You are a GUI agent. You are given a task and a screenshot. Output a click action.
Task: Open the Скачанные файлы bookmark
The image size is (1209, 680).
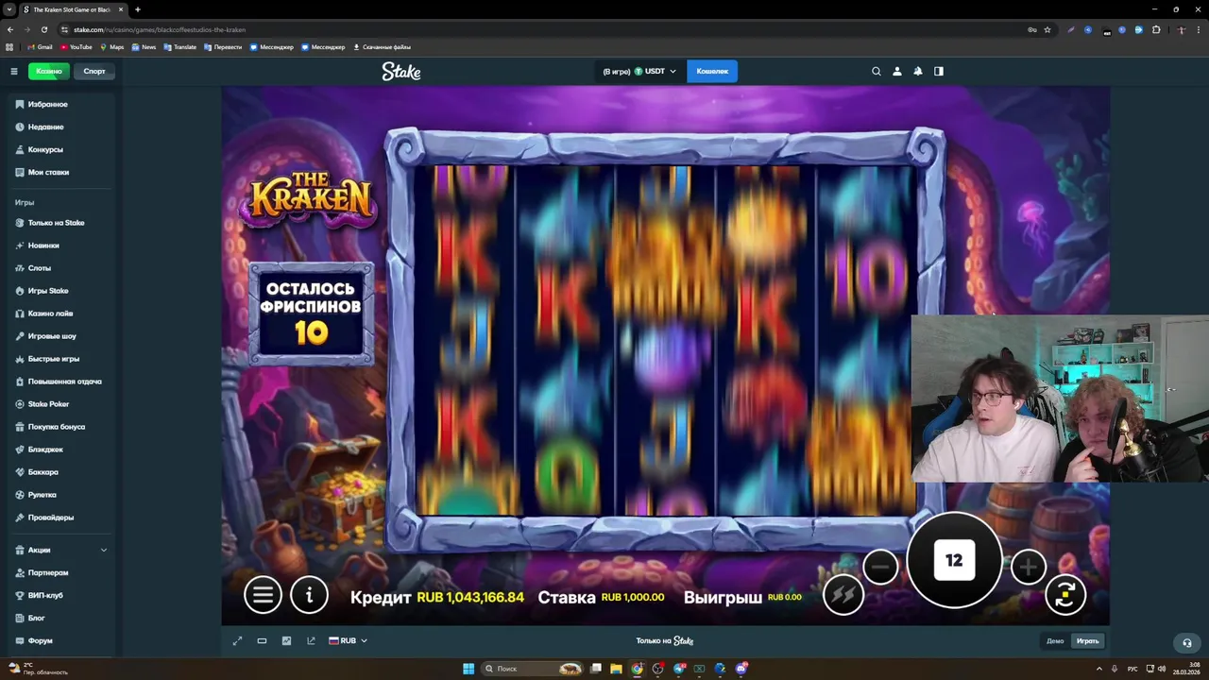382,46
